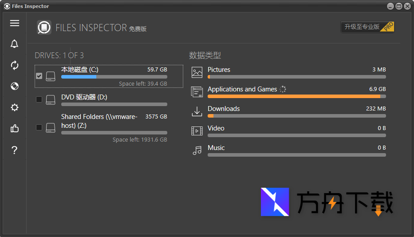Click the Applications and Games icon
Image resolution: width=414 pixels, height=237 pixels.
197,92
